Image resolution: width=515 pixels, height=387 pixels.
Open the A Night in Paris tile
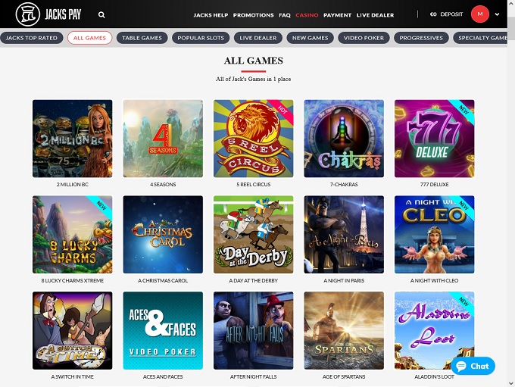click(x=344, y=235)
